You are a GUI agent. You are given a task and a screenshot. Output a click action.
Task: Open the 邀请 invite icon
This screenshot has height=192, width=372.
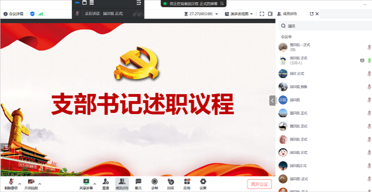105,182
